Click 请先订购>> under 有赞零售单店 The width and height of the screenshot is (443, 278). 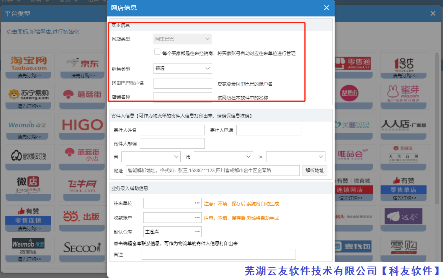click(404, 198)
